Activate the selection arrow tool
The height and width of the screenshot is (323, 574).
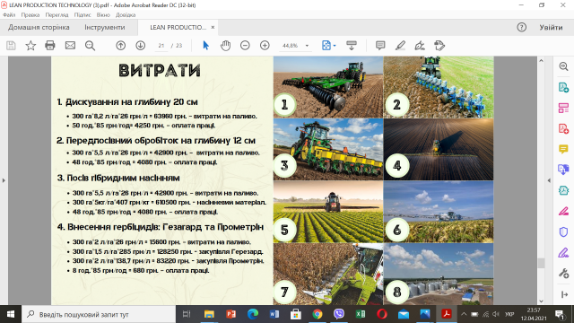[x=205, y=46]
